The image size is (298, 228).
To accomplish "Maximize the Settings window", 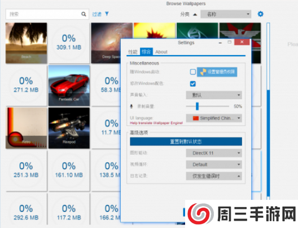I will [230, 42].
